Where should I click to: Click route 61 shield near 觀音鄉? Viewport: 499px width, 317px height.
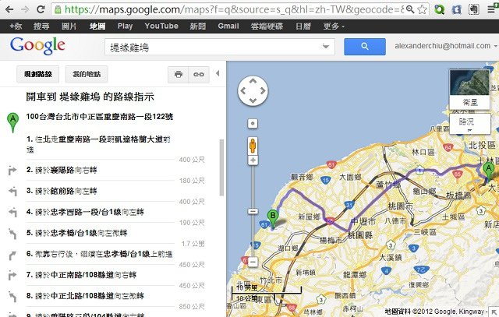[x=331, y=164]
